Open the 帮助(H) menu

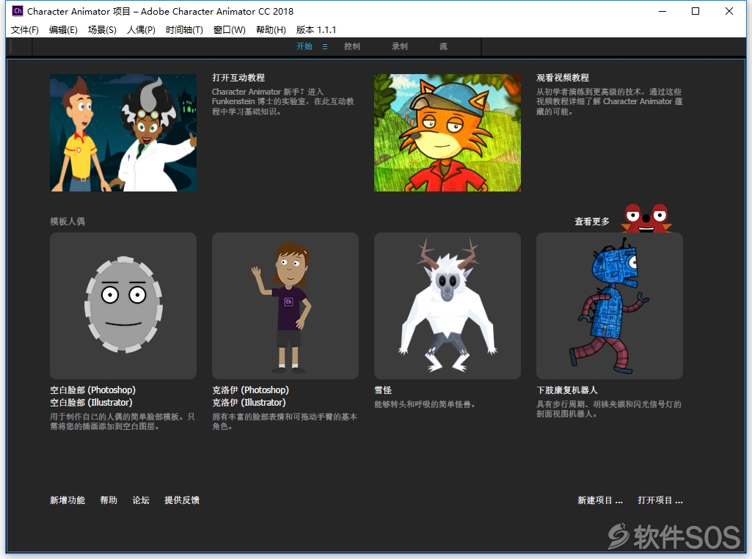tap(271, 30)
